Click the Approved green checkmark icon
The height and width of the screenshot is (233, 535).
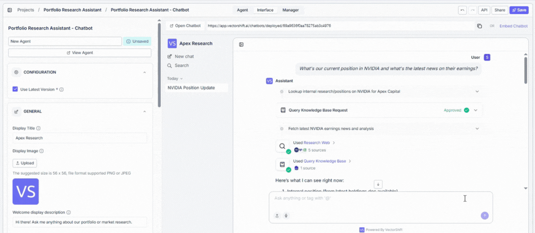pyautogui.click(x=466, y=110)
